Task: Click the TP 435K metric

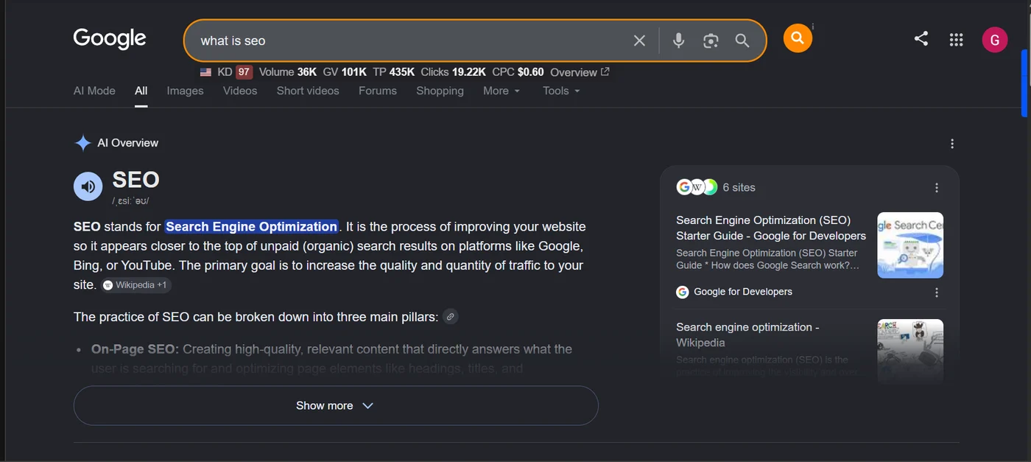Action: [393, 72]
